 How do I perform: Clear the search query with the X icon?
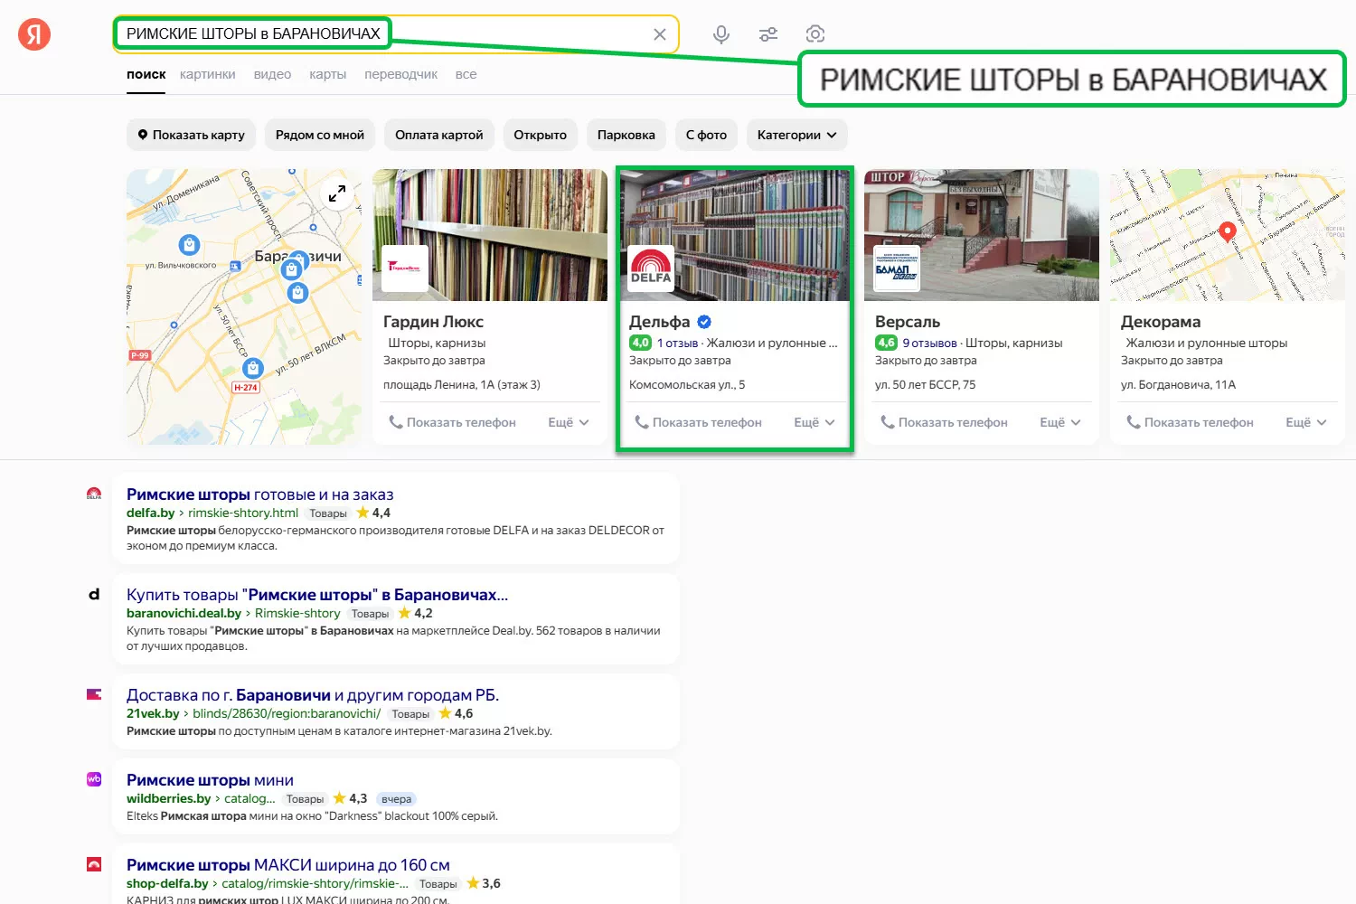[660, 34]
